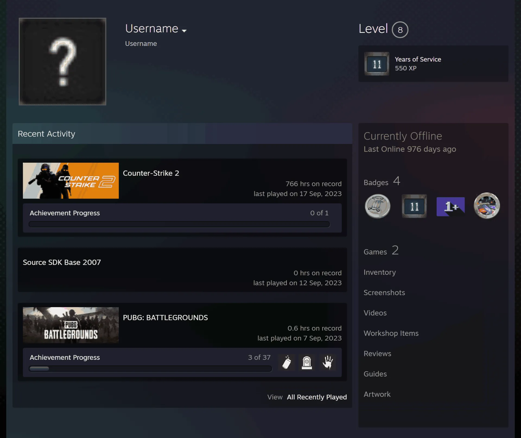Click the Counter-Strike 2 title link
Image resolution: width=521 pixels, height=438 pixels.
pyautogui.click(x=151, y=173)
